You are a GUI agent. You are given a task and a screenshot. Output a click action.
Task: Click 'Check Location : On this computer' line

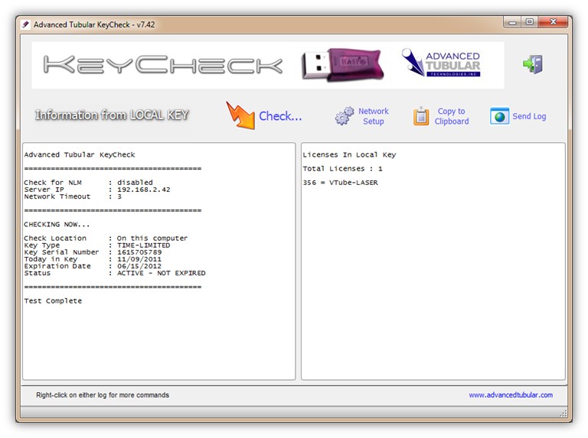106,238
